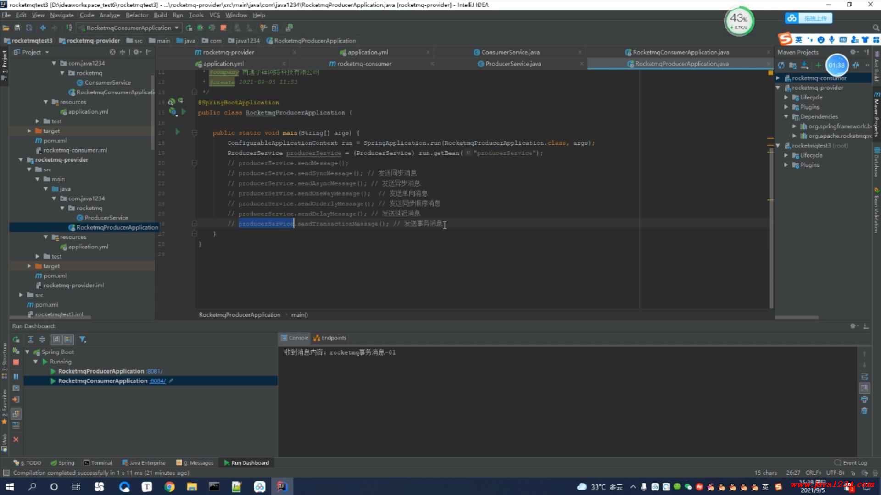The height and width of the screenshot is (495, 881).
Task: Click the Project panel horizontal scrollbar
Action: coord(50,317)
